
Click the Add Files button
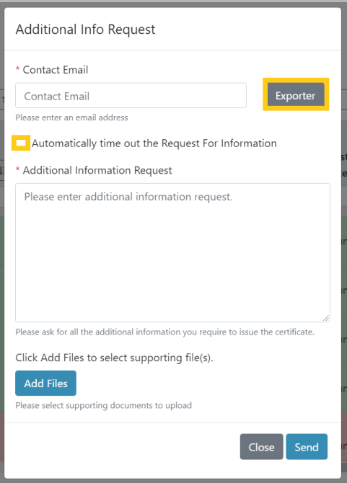(x=46, y=384)
